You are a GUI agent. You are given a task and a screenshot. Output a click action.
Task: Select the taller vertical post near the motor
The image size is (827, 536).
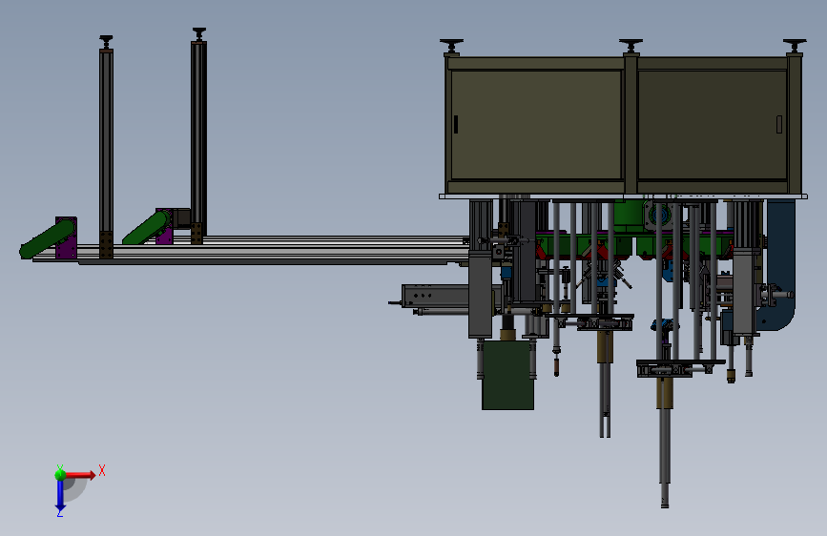(198, 136)
